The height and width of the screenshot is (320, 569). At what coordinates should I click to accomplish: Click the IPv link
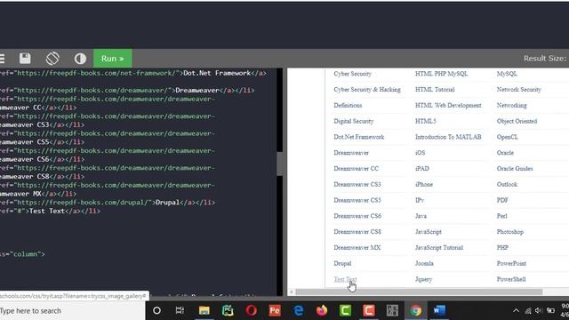pos(420,200)
